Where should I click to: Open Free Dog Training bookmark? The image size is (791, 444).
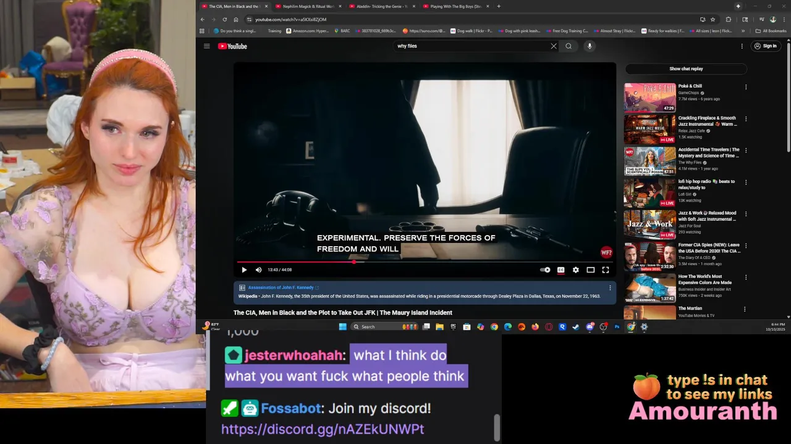click(x=567, y=31)
